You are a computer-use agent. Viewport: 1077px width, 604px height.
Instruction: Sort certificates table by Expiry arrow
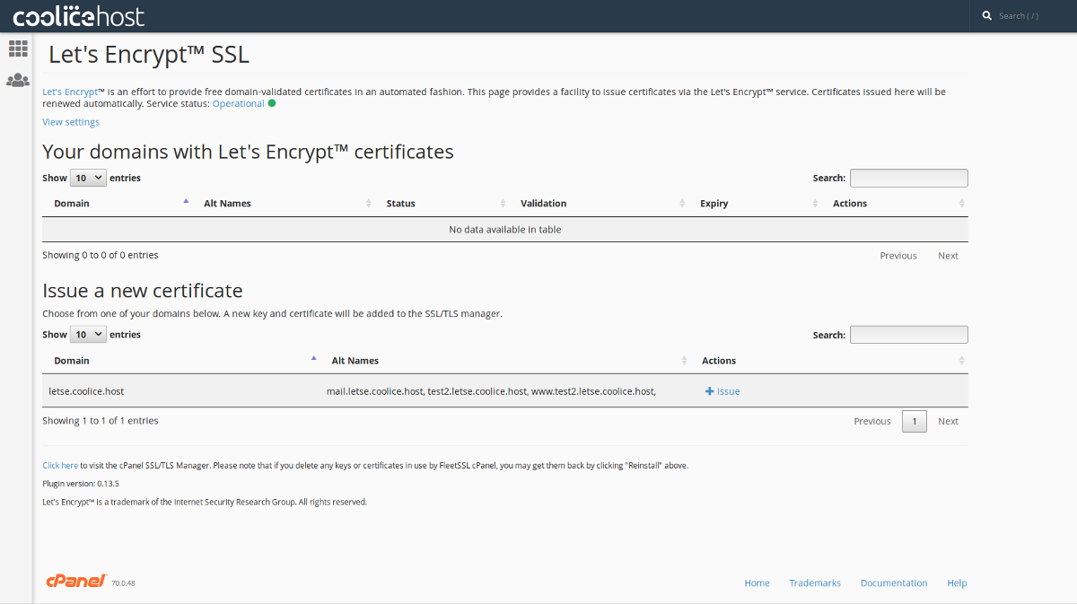tap(815, 204)
